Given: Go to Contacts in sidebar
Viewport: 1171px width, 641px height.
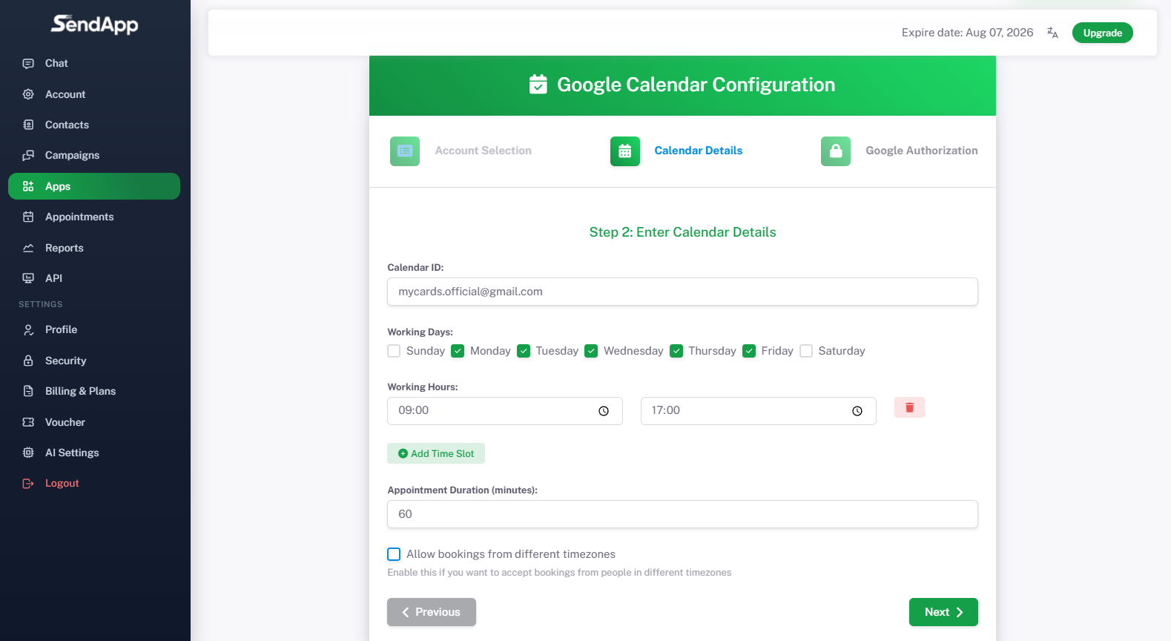Looking at the screenshot, I should (x=94, y=125).
